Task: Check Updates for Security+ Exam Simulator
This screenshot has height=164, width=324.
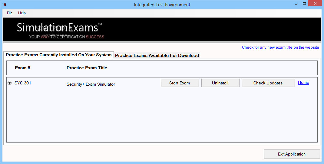Action: [268, 83]
